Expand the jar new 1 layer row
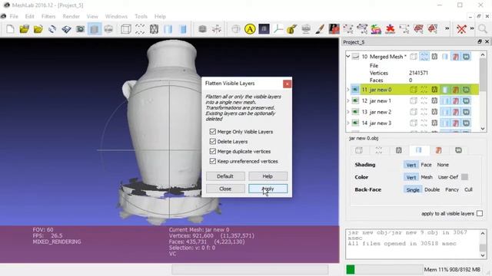492x276 pixels. click(x=348, y=100)
